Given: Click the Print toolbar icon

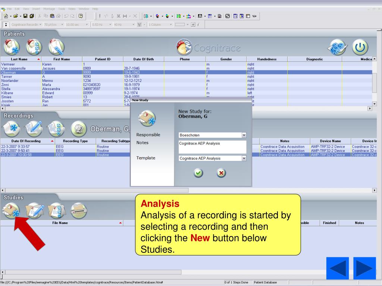Looking at the screenshot, I should (59, 16).
